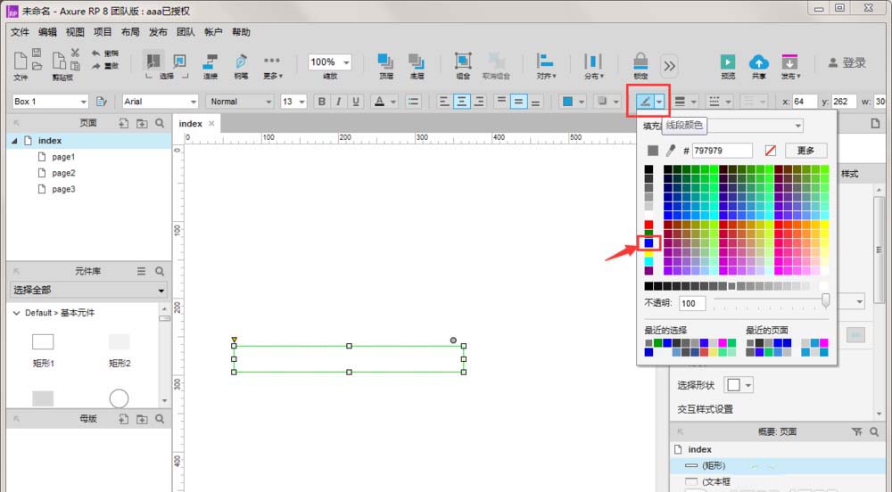Click the save (floppy disk) icon
The image size is (892, 492).
coord(37,53)
